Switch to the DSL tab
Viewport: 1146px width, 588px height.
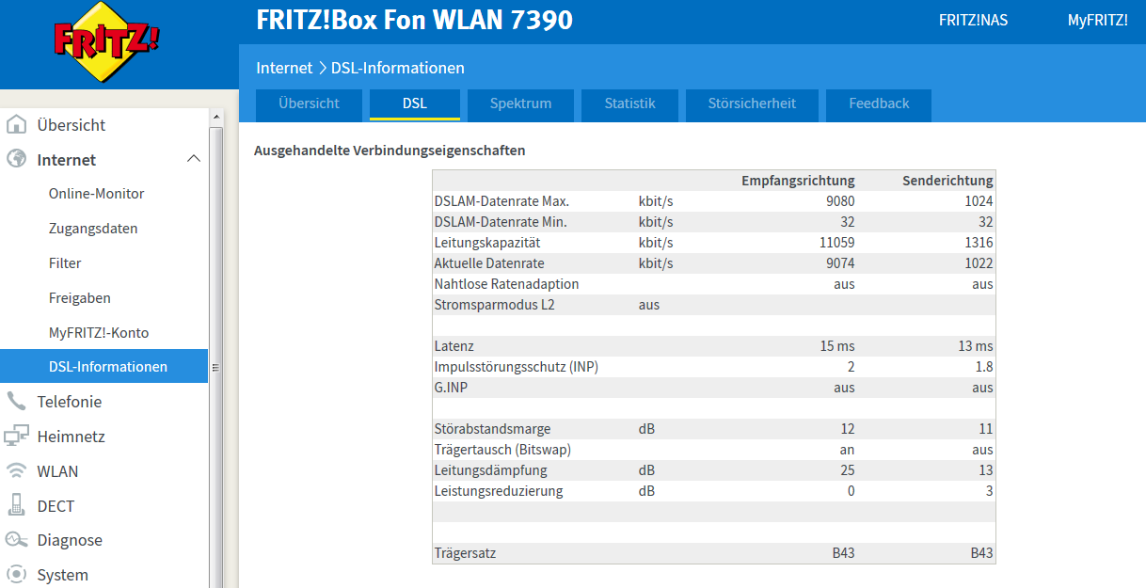click(x=415, y=104)
